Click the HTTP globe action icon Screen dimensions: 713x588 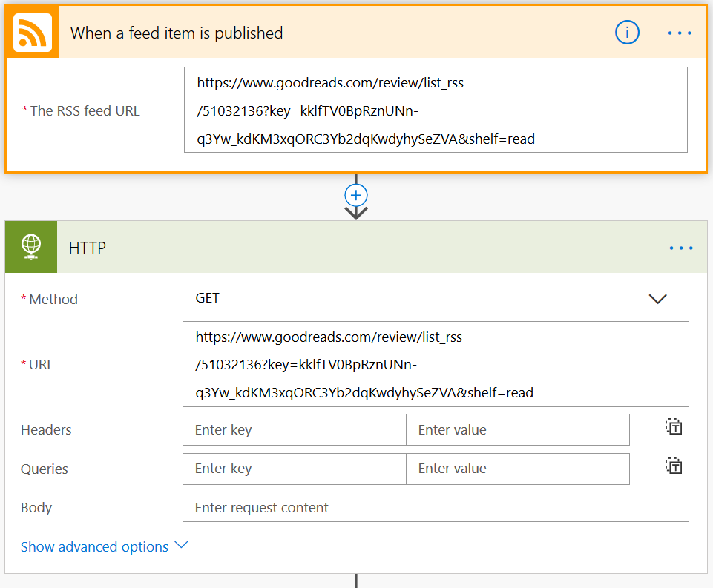tap(31, 247)
